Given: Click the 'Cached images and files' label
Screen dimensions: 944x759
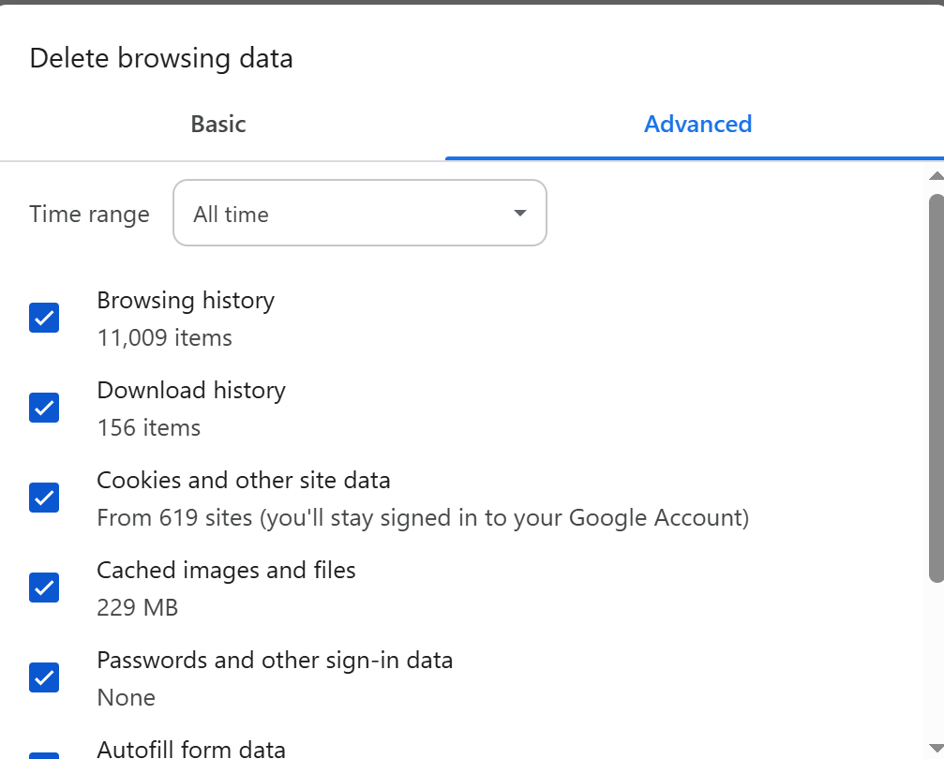Looking at the screenshot, I should coord(226,570).
